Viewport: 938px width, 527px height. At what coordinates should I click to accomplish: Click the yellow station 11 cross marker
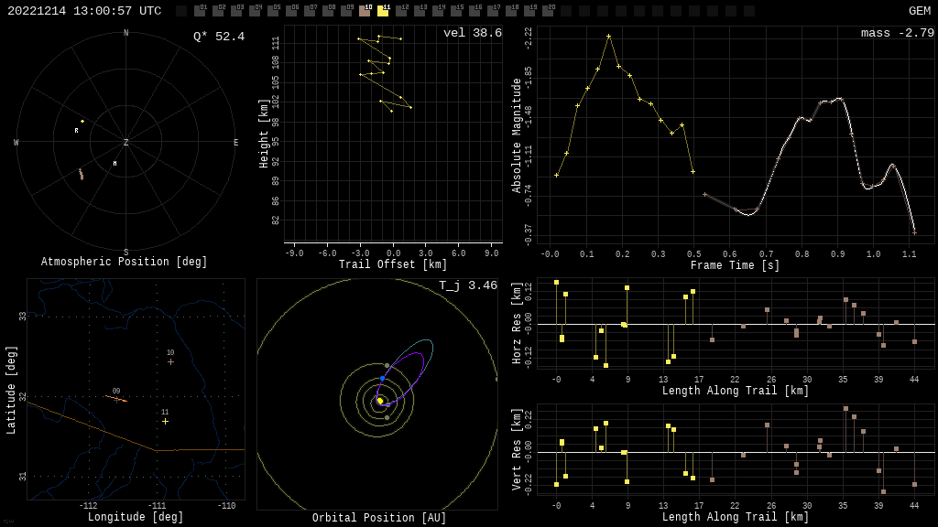pyautogui.click(x=165, y=421)
